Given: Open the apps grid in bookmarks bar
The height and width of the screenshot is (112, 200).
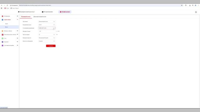Looking at the screenshot, I should tap(2, 8).
